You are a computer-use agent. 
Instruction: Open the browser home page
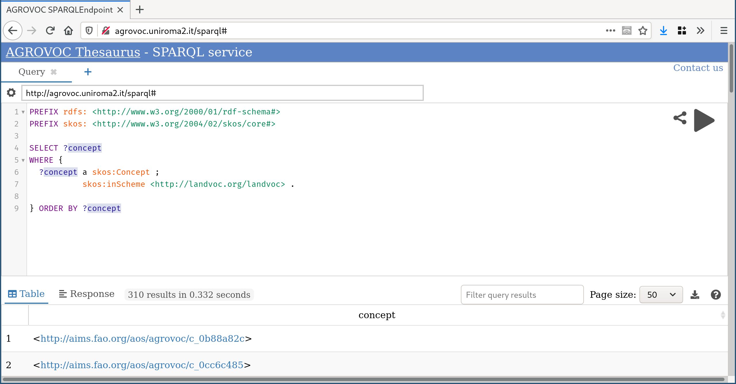68,30
